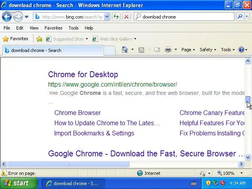Open the Page command menu
Viewport: 252px width, 189px height.
click(x=188, y=50)
